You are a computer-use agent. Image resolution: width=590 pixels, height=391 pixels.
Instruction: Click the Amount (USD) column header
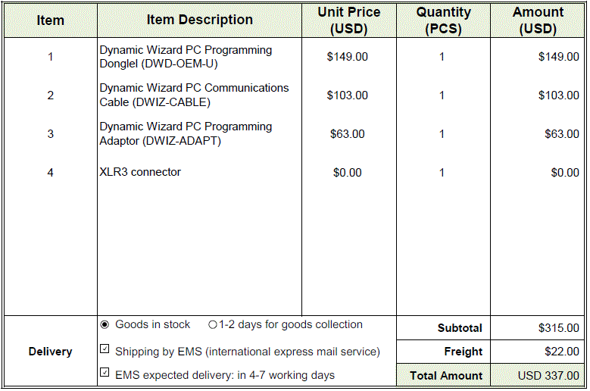click(x=538, y=20)
